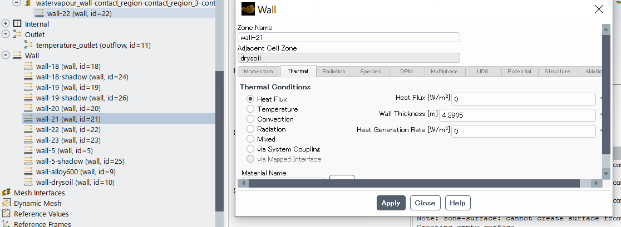Click the Mesh Interfaces icon
This screenshot has width=621, height=227.
(7, 193)
